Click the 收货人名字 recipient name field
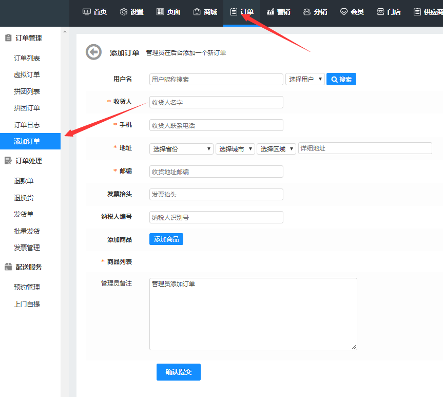This screenshot has width=443, height=397. 216,102
